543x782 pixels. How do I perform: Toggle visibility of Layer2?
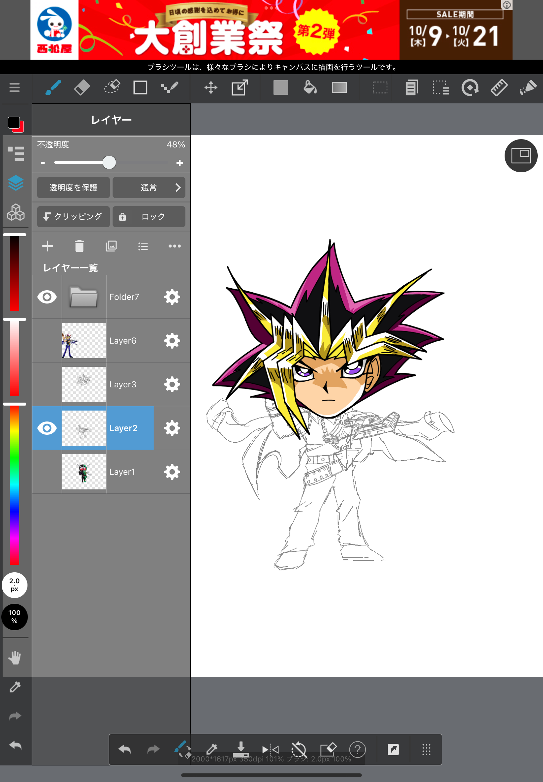(47, 428)
